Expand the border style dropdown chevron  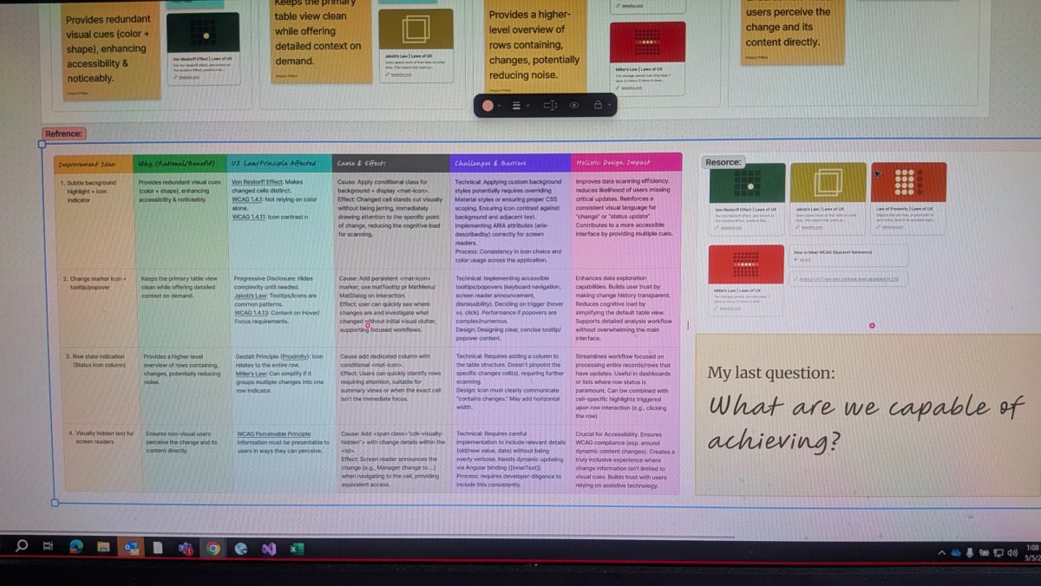pyautogui.click(x=528, y=106)
